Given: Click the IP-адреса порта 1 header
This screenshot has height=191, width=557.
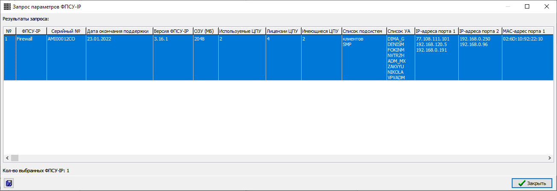Looking at the screenshot, I should coord(436,31).
